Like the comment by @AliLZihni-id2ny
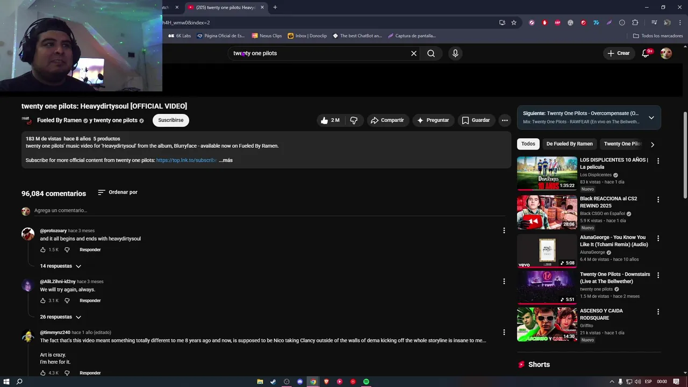This screenshot has width=688, height=387. click(43, 300)
